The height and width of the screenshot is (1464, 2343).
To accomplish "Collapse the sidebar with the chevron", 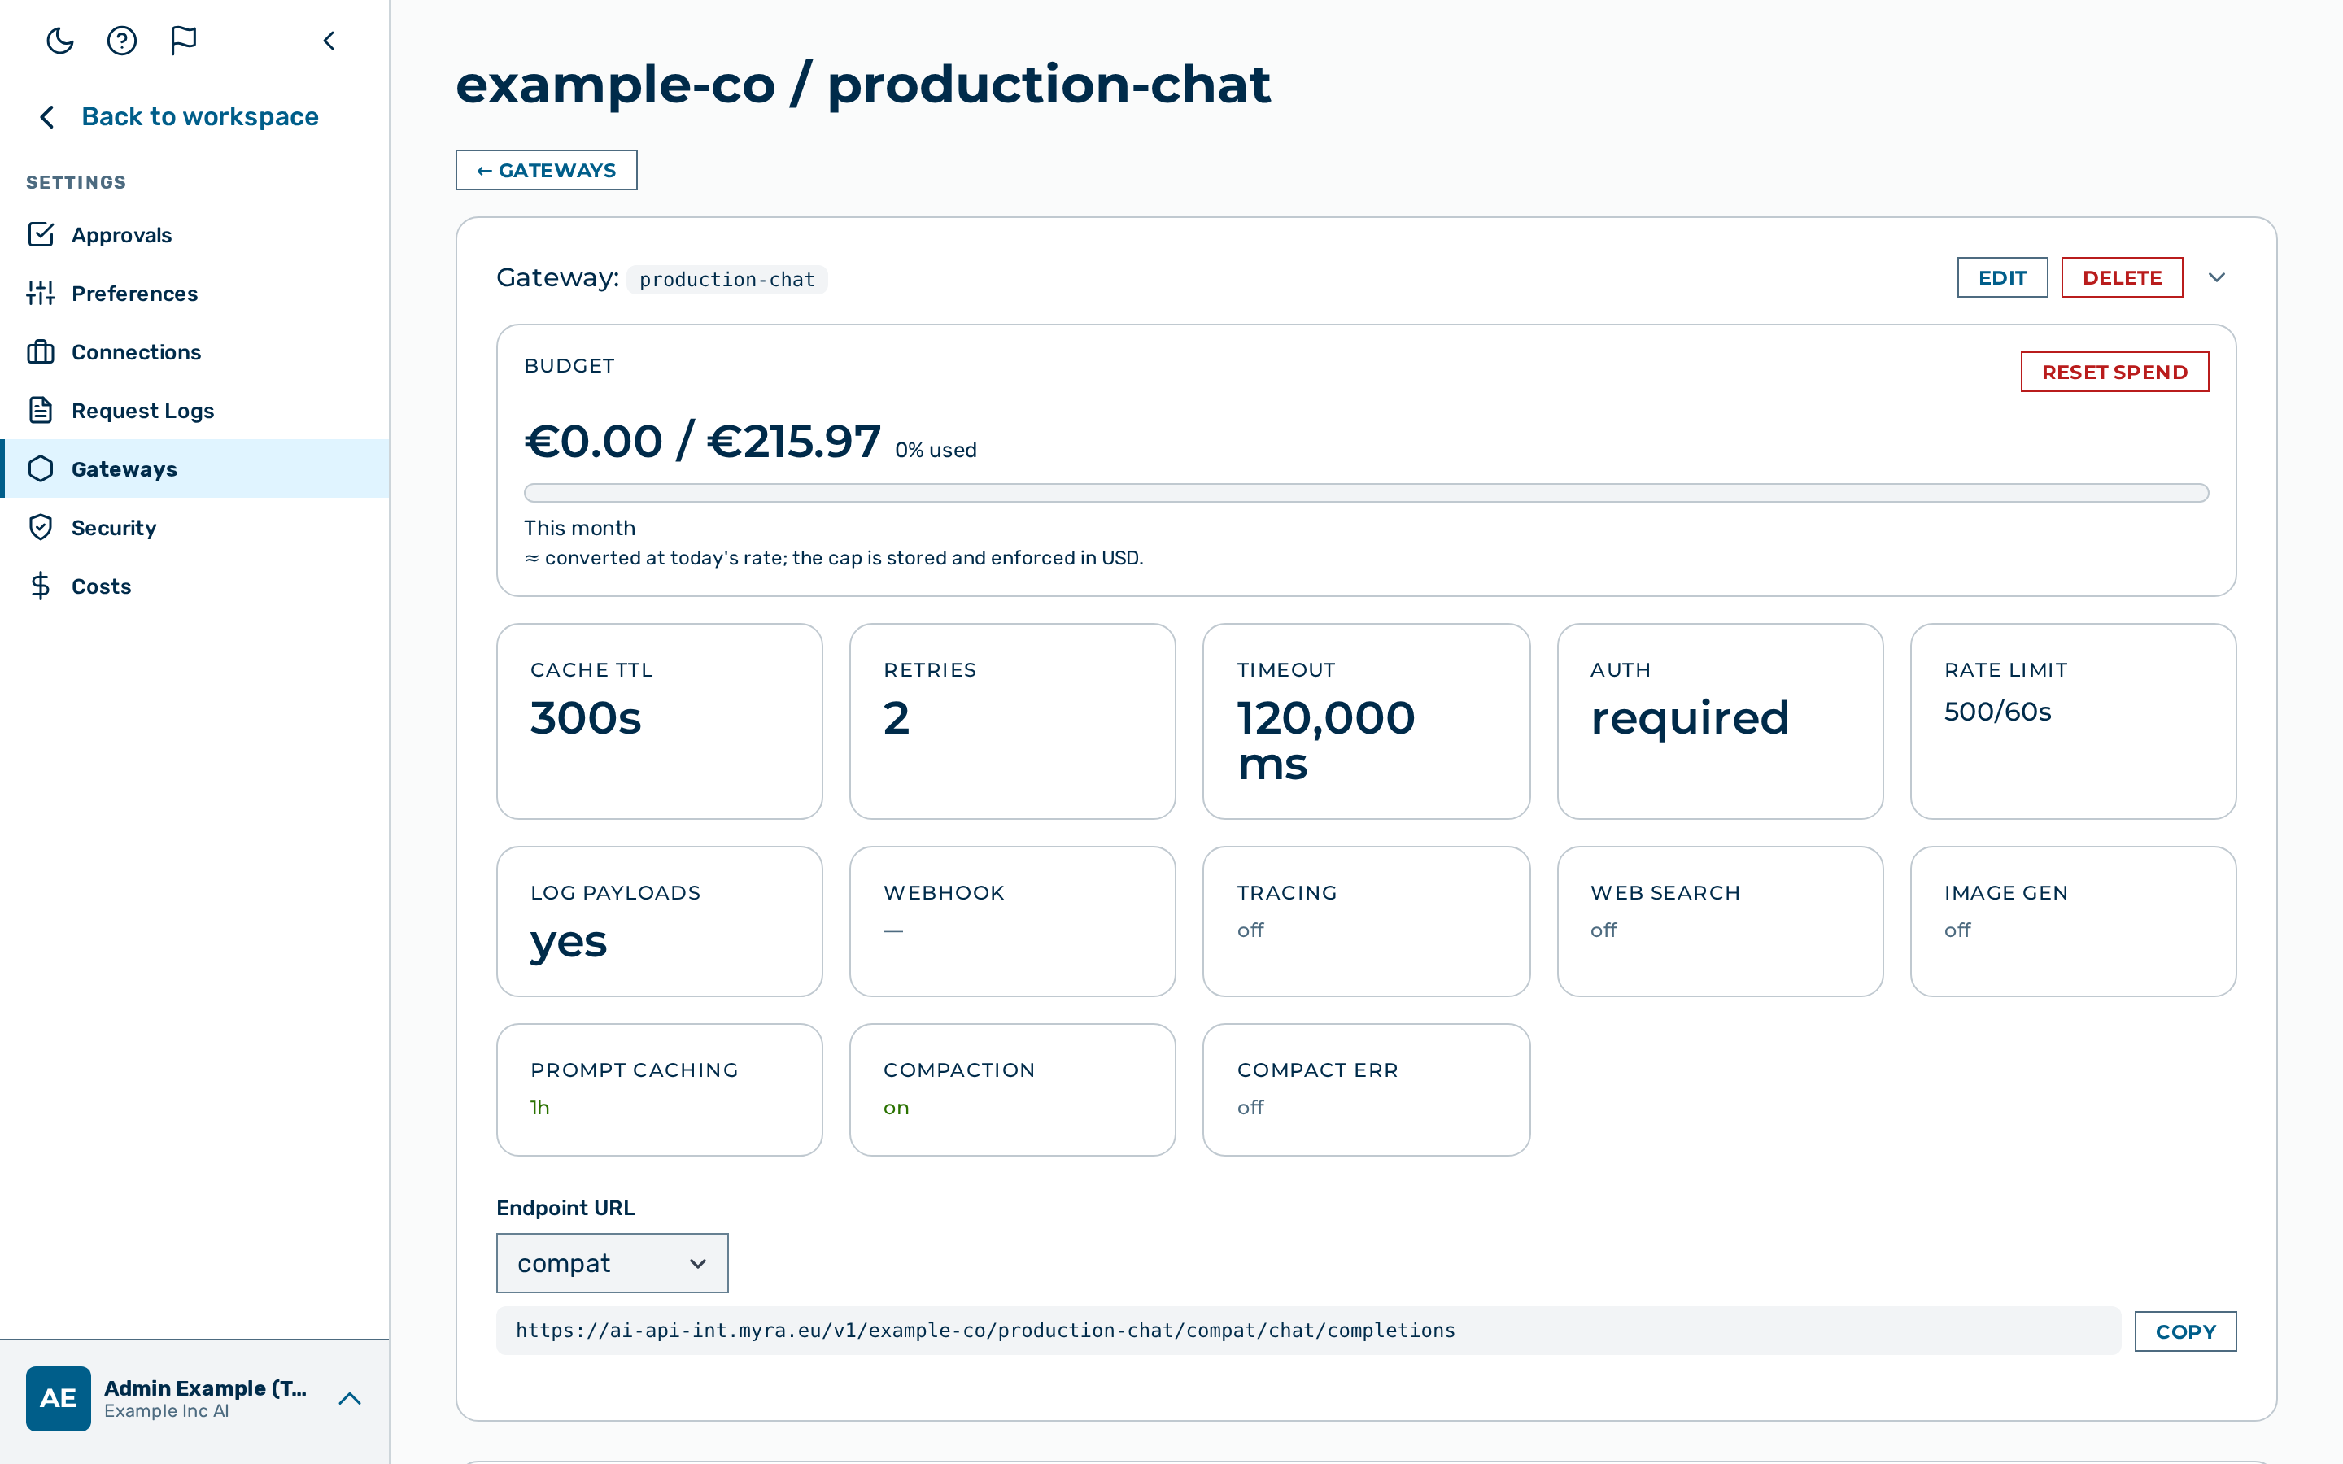I will (x=329, y=41).
